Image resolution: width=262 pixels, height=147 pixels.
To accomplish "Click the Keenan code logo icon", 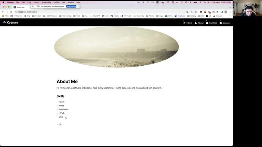I will (4, 22).
